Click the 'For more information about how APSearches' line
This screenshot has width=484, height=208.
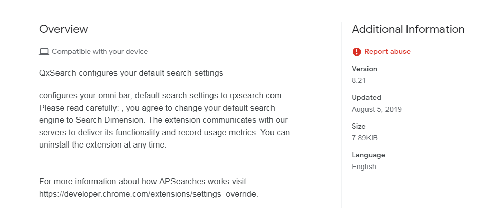tap(143, 181)
